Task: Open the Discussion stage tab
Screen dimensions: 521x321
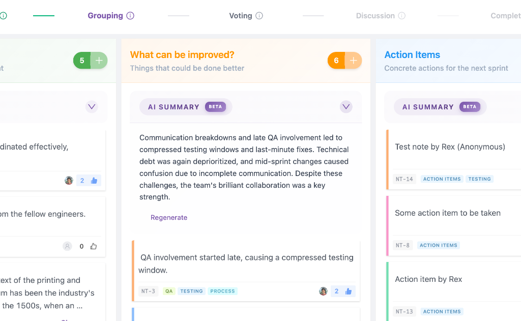Action: (x=375, y=16)
